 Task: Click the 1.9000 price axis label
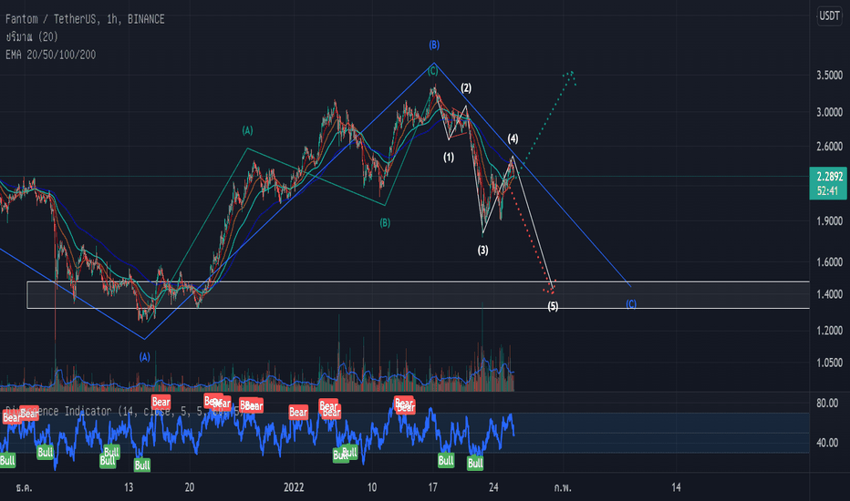click(829, 221)
